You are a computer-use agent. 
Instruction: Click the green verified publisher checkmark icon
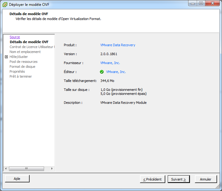click(102, 72)
